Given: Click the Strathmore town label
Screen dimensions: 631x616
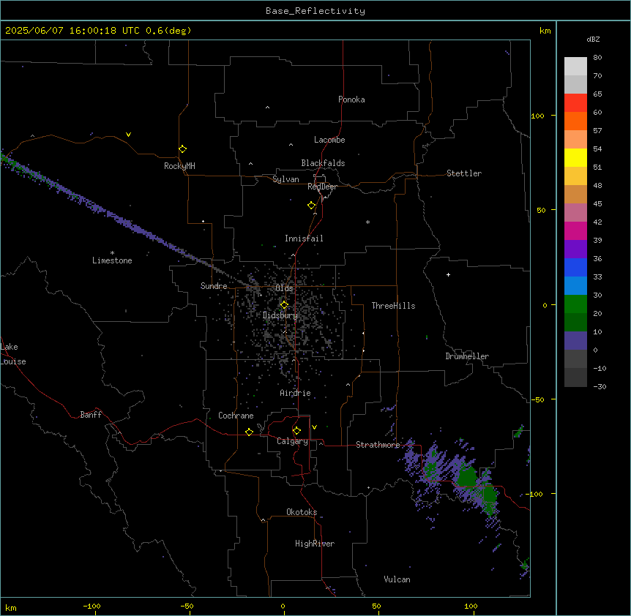Looking at the screenshot, I should tap(378, 445).
